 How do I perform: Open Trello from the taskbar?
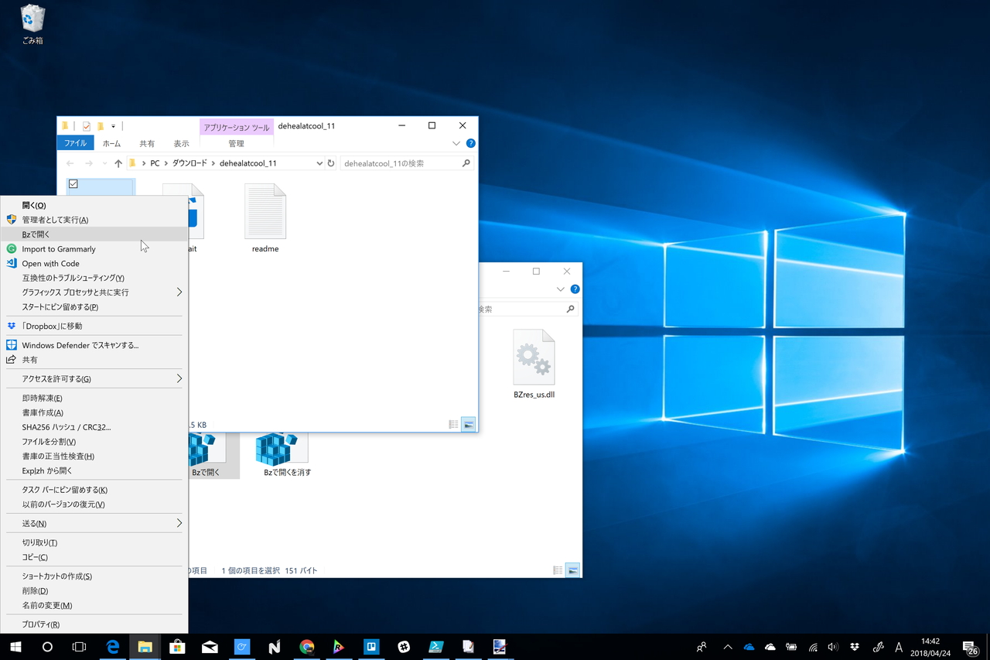[371, 647]
